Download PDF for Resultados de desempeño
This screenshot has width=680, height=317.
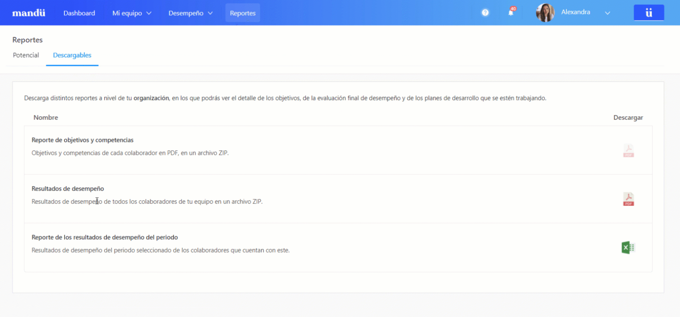pyautogui.click(x=629, y=199)
